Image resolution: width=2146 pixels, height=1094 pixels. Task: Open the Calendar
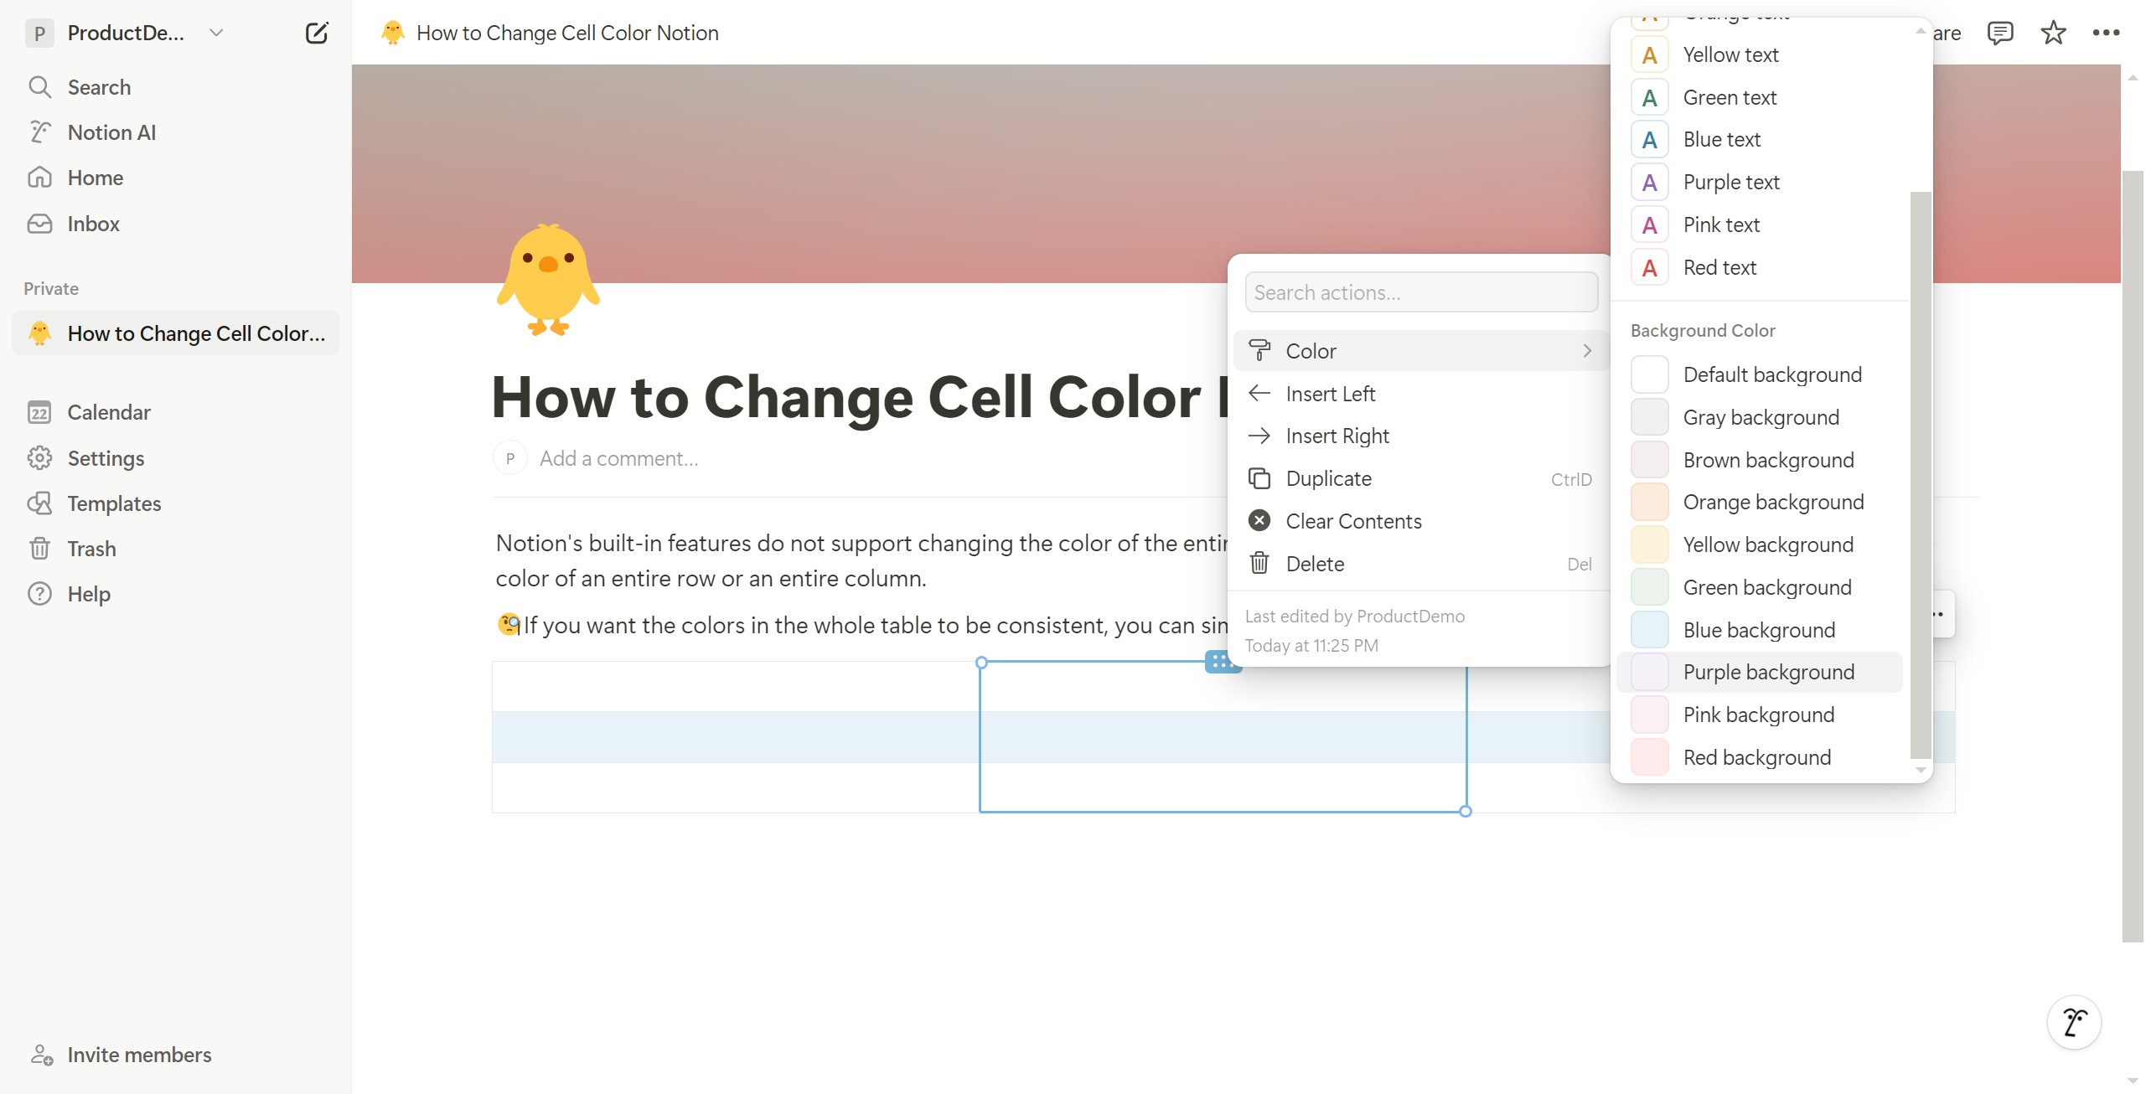(176, 412)
